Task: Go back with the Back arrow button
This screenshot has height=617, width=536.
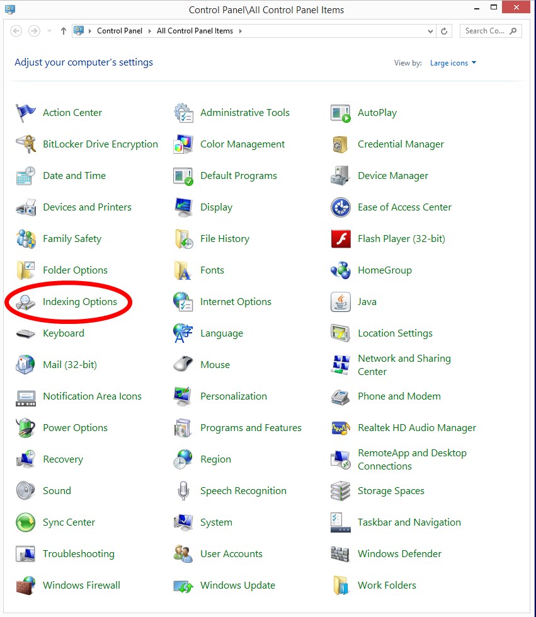Action: (x=16, y=31)
